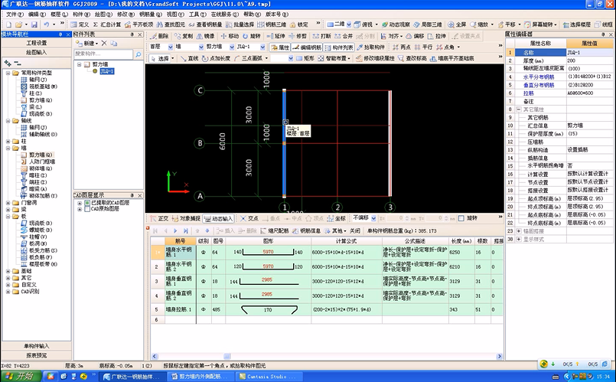This screenshot has width=616, height=382.
Task: Save project using the floppy disk icon
Action: point(34,24)
